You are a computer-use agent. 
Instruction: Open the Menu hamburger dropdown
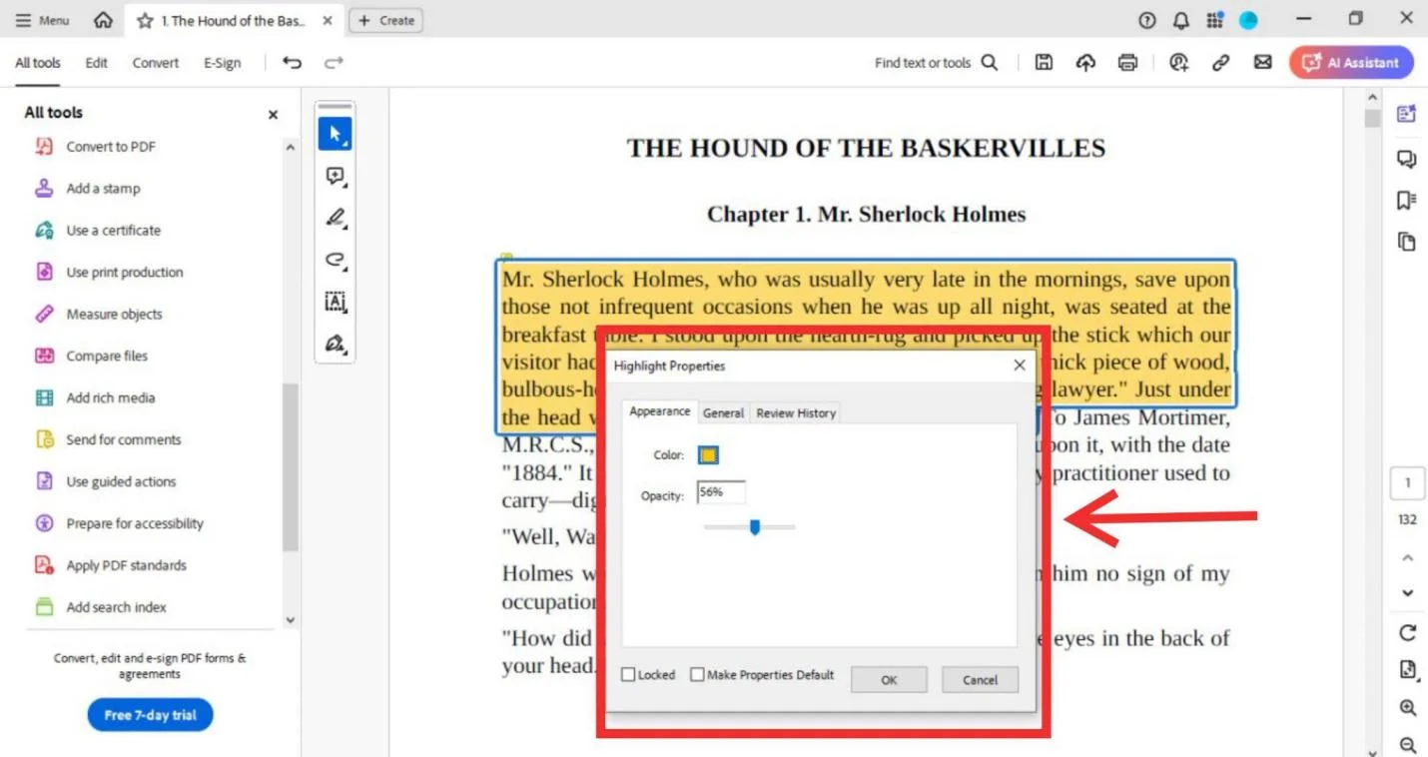coord(43,20)
